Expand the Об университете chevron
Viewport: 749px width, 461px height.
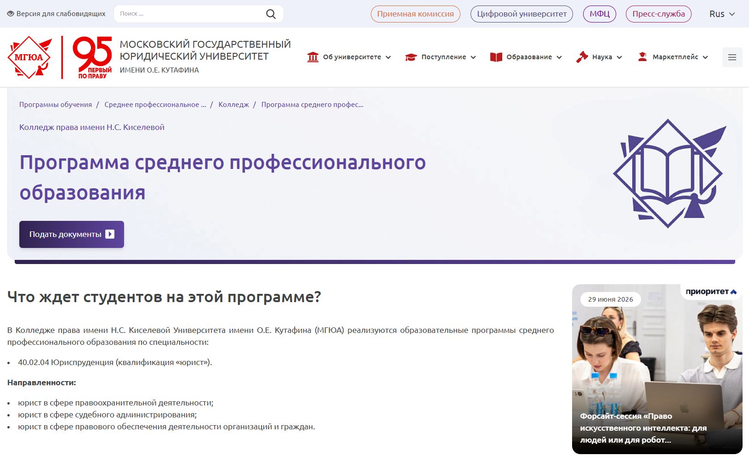[388, 57]
